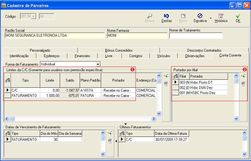Switch to the Financeiro tab

pyautogui.click(x=82, y=56)
